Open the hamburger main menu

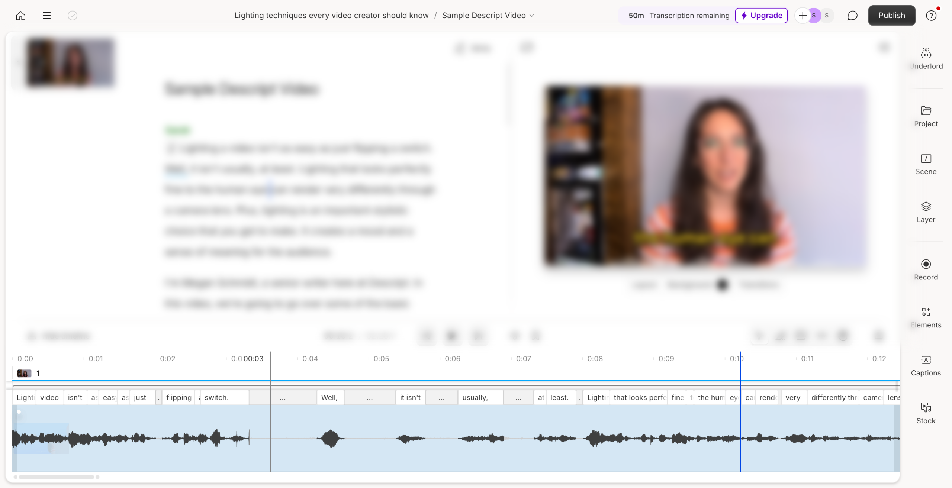[46, 16]
